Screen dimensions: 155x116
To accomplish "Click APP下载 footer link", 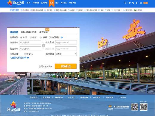I will [97, 98].
